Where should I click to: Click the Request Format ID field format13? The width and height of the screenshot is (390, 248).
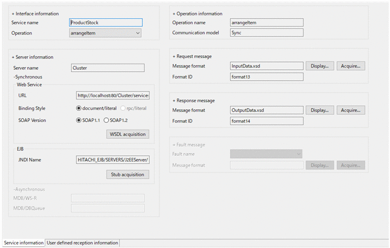(266, 76)
